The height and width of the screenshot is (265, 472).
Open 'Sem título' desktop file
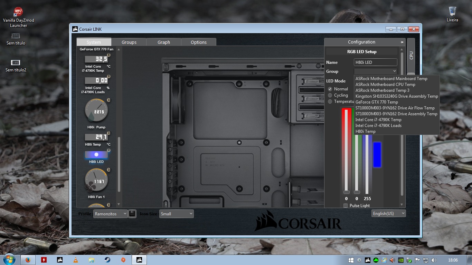point(16,39)
